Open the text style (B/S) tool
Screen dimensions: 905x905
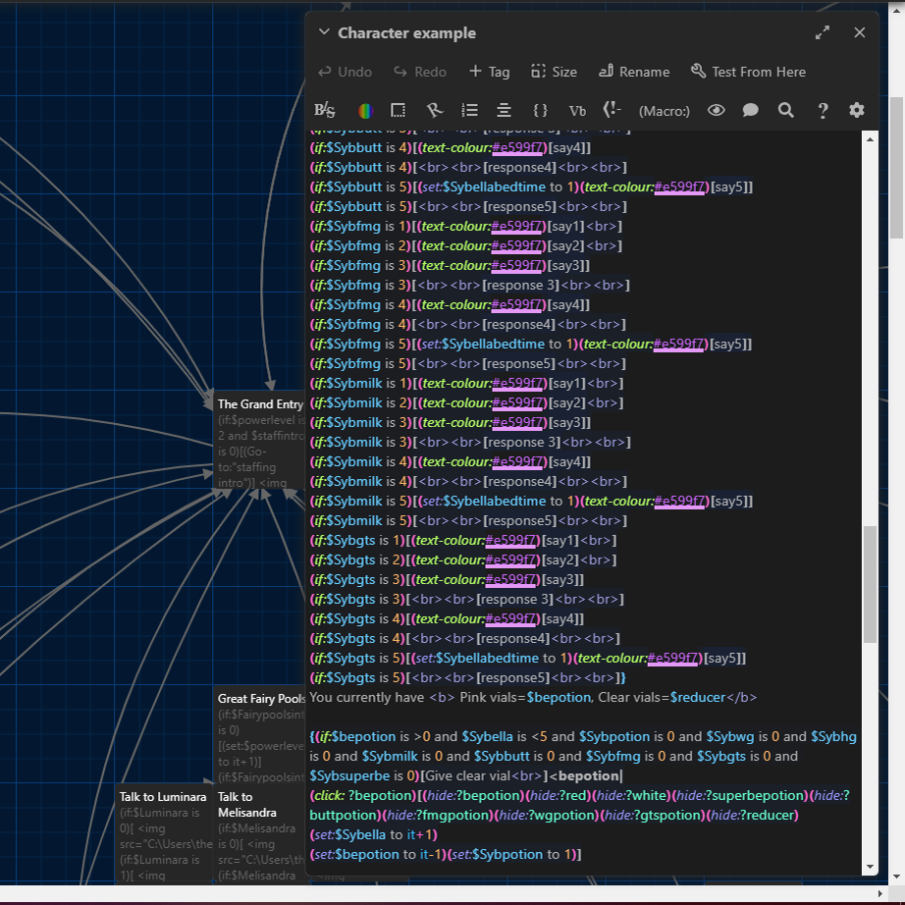pyautogui.click(x=324, y=111)
